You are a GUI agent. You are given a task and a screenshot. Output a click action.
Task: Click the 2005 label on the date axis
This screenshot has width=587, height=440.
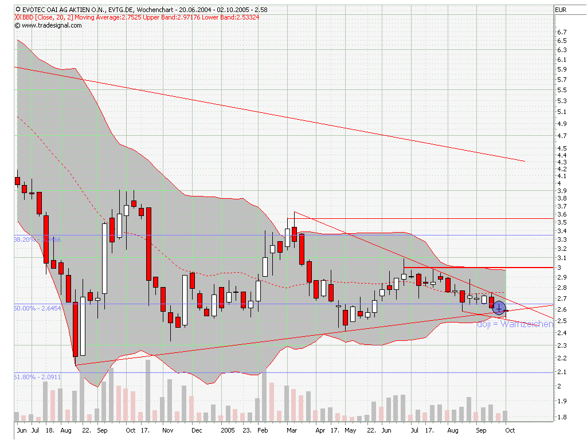(228, 429)
